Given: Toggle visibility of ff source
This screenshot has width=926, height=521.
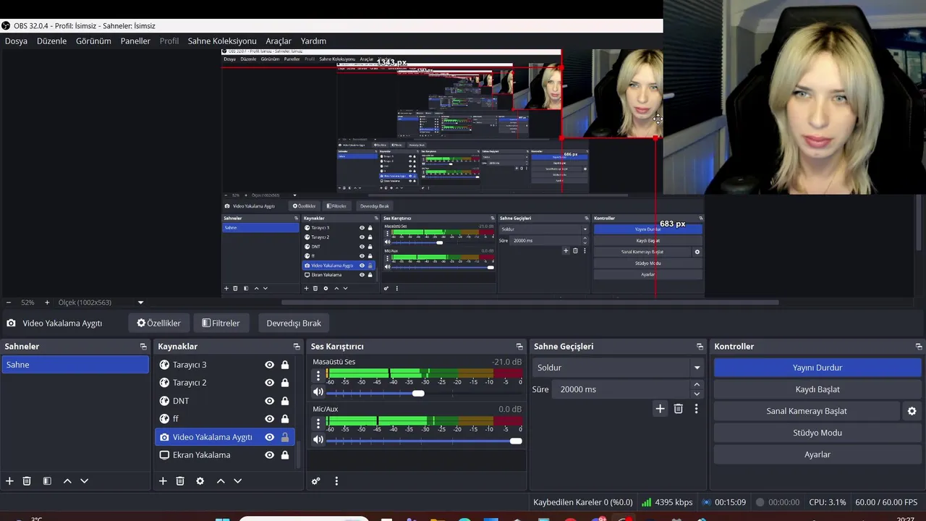Looking at the screenshot, I should coord(269,419).
